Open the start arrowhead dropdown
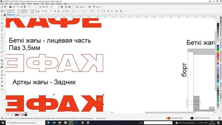Image resolution: width=222 pixels, height=125 pixels. pos(92,11)
